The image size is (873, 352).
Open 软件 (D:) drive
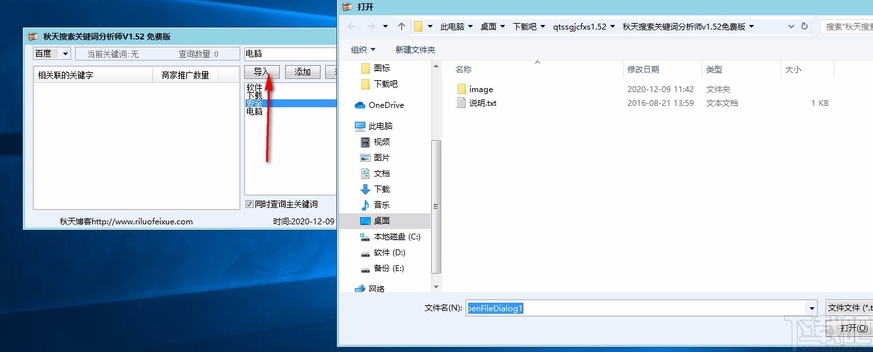tap(383, 252)
